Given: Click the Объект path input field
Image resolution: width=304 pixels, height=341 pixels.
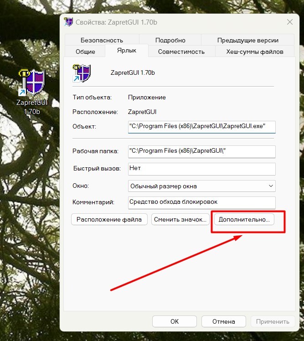Looking at the screenshot, I should coord(202,127).
